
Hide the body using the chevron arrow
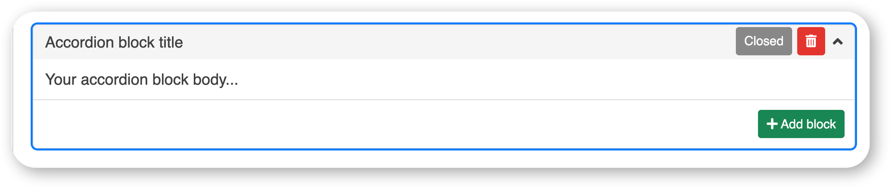click(x=838, y=41)
